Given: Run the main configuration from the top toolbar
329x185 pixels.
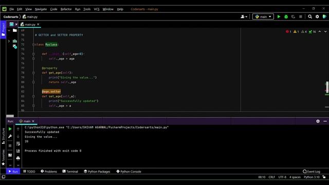Looking at the screenshot, I should point(279,16).
